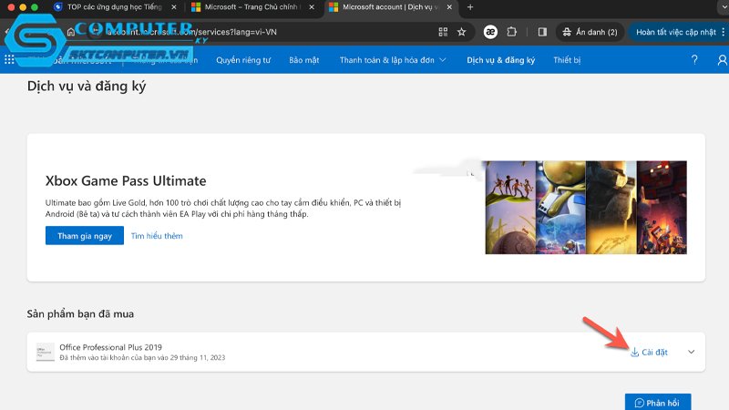
Task: Open the browser three-dot menu
Action: tap(724, 32)
